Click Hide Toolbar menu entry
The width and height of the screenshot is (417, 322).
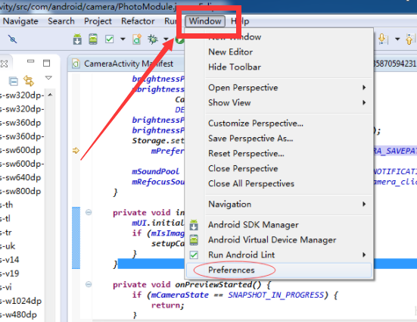(279, 67)
